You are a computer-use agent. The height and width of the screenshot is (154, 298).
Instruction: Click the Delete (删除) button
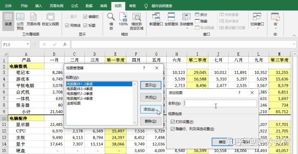[151, 121]
